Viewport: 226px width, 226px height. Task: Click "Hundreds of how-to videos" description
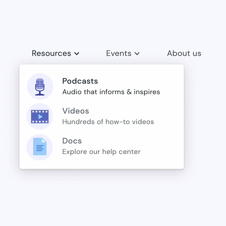(108, 122)
